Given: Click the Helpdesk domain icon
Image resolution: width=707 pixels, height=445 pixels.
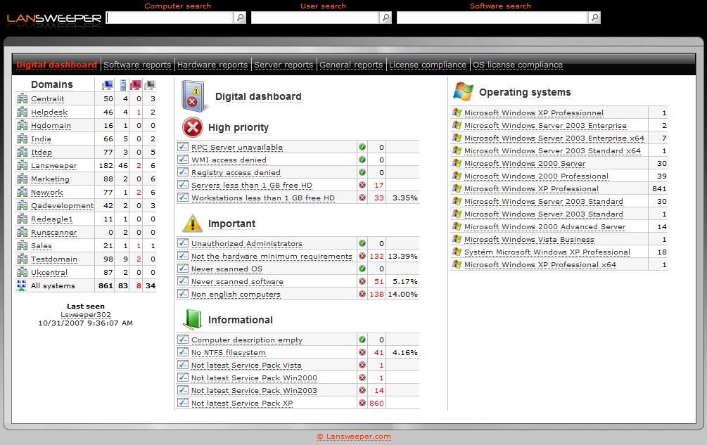Looking at the screenshot, I should (22, 112).
